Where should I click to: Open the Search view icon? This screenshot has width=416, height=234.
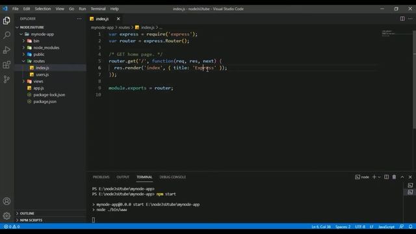pyautogui.click(x=6, y=35)
